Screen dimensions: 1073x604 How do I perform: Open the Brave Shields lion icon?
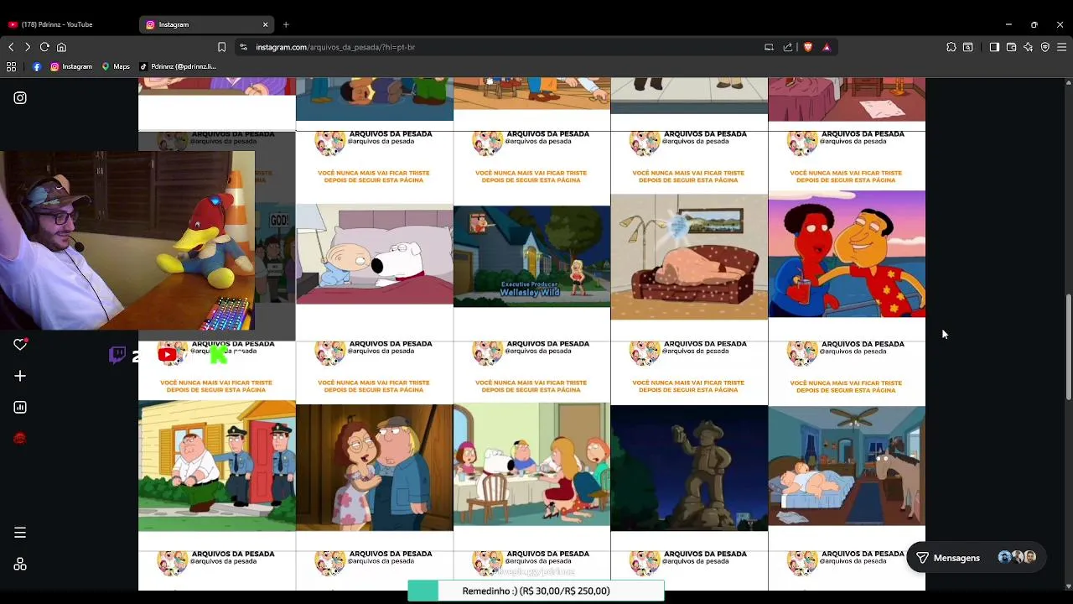coord(808,47)
